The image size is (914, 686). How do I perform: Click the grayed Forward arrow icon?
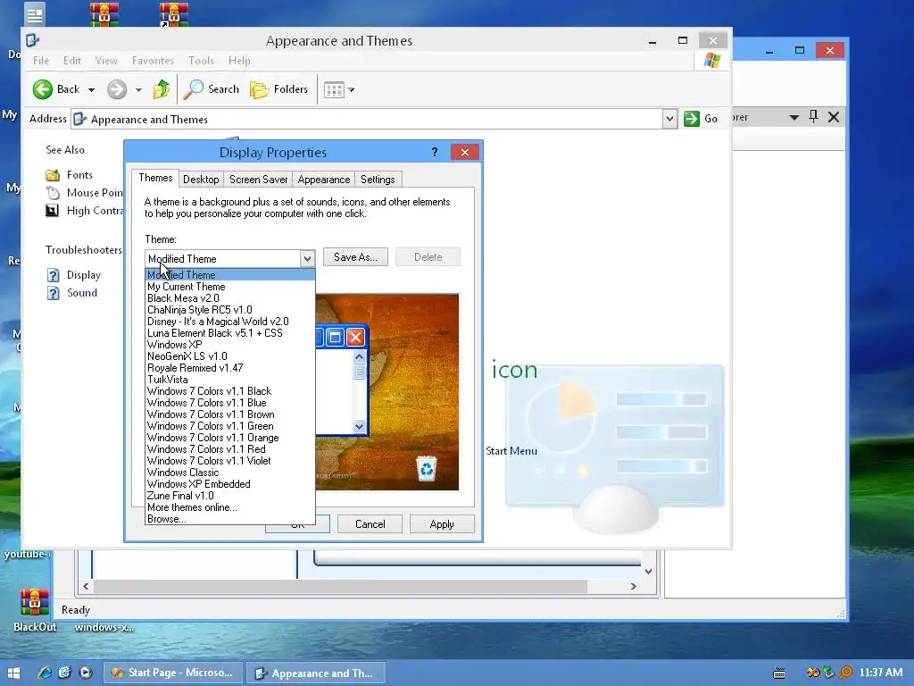117,89
